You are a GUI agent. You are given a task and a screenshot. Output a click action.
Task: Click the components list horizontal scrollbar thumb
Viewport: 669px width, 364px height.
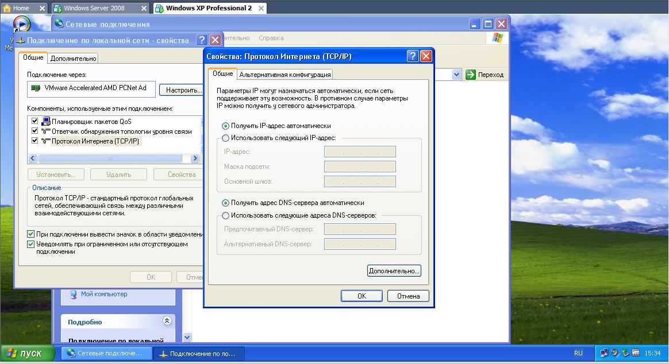[110, 158]
